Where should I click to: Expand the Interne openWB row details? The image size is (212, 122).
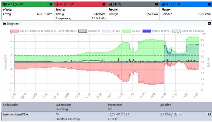pos(209,114)
